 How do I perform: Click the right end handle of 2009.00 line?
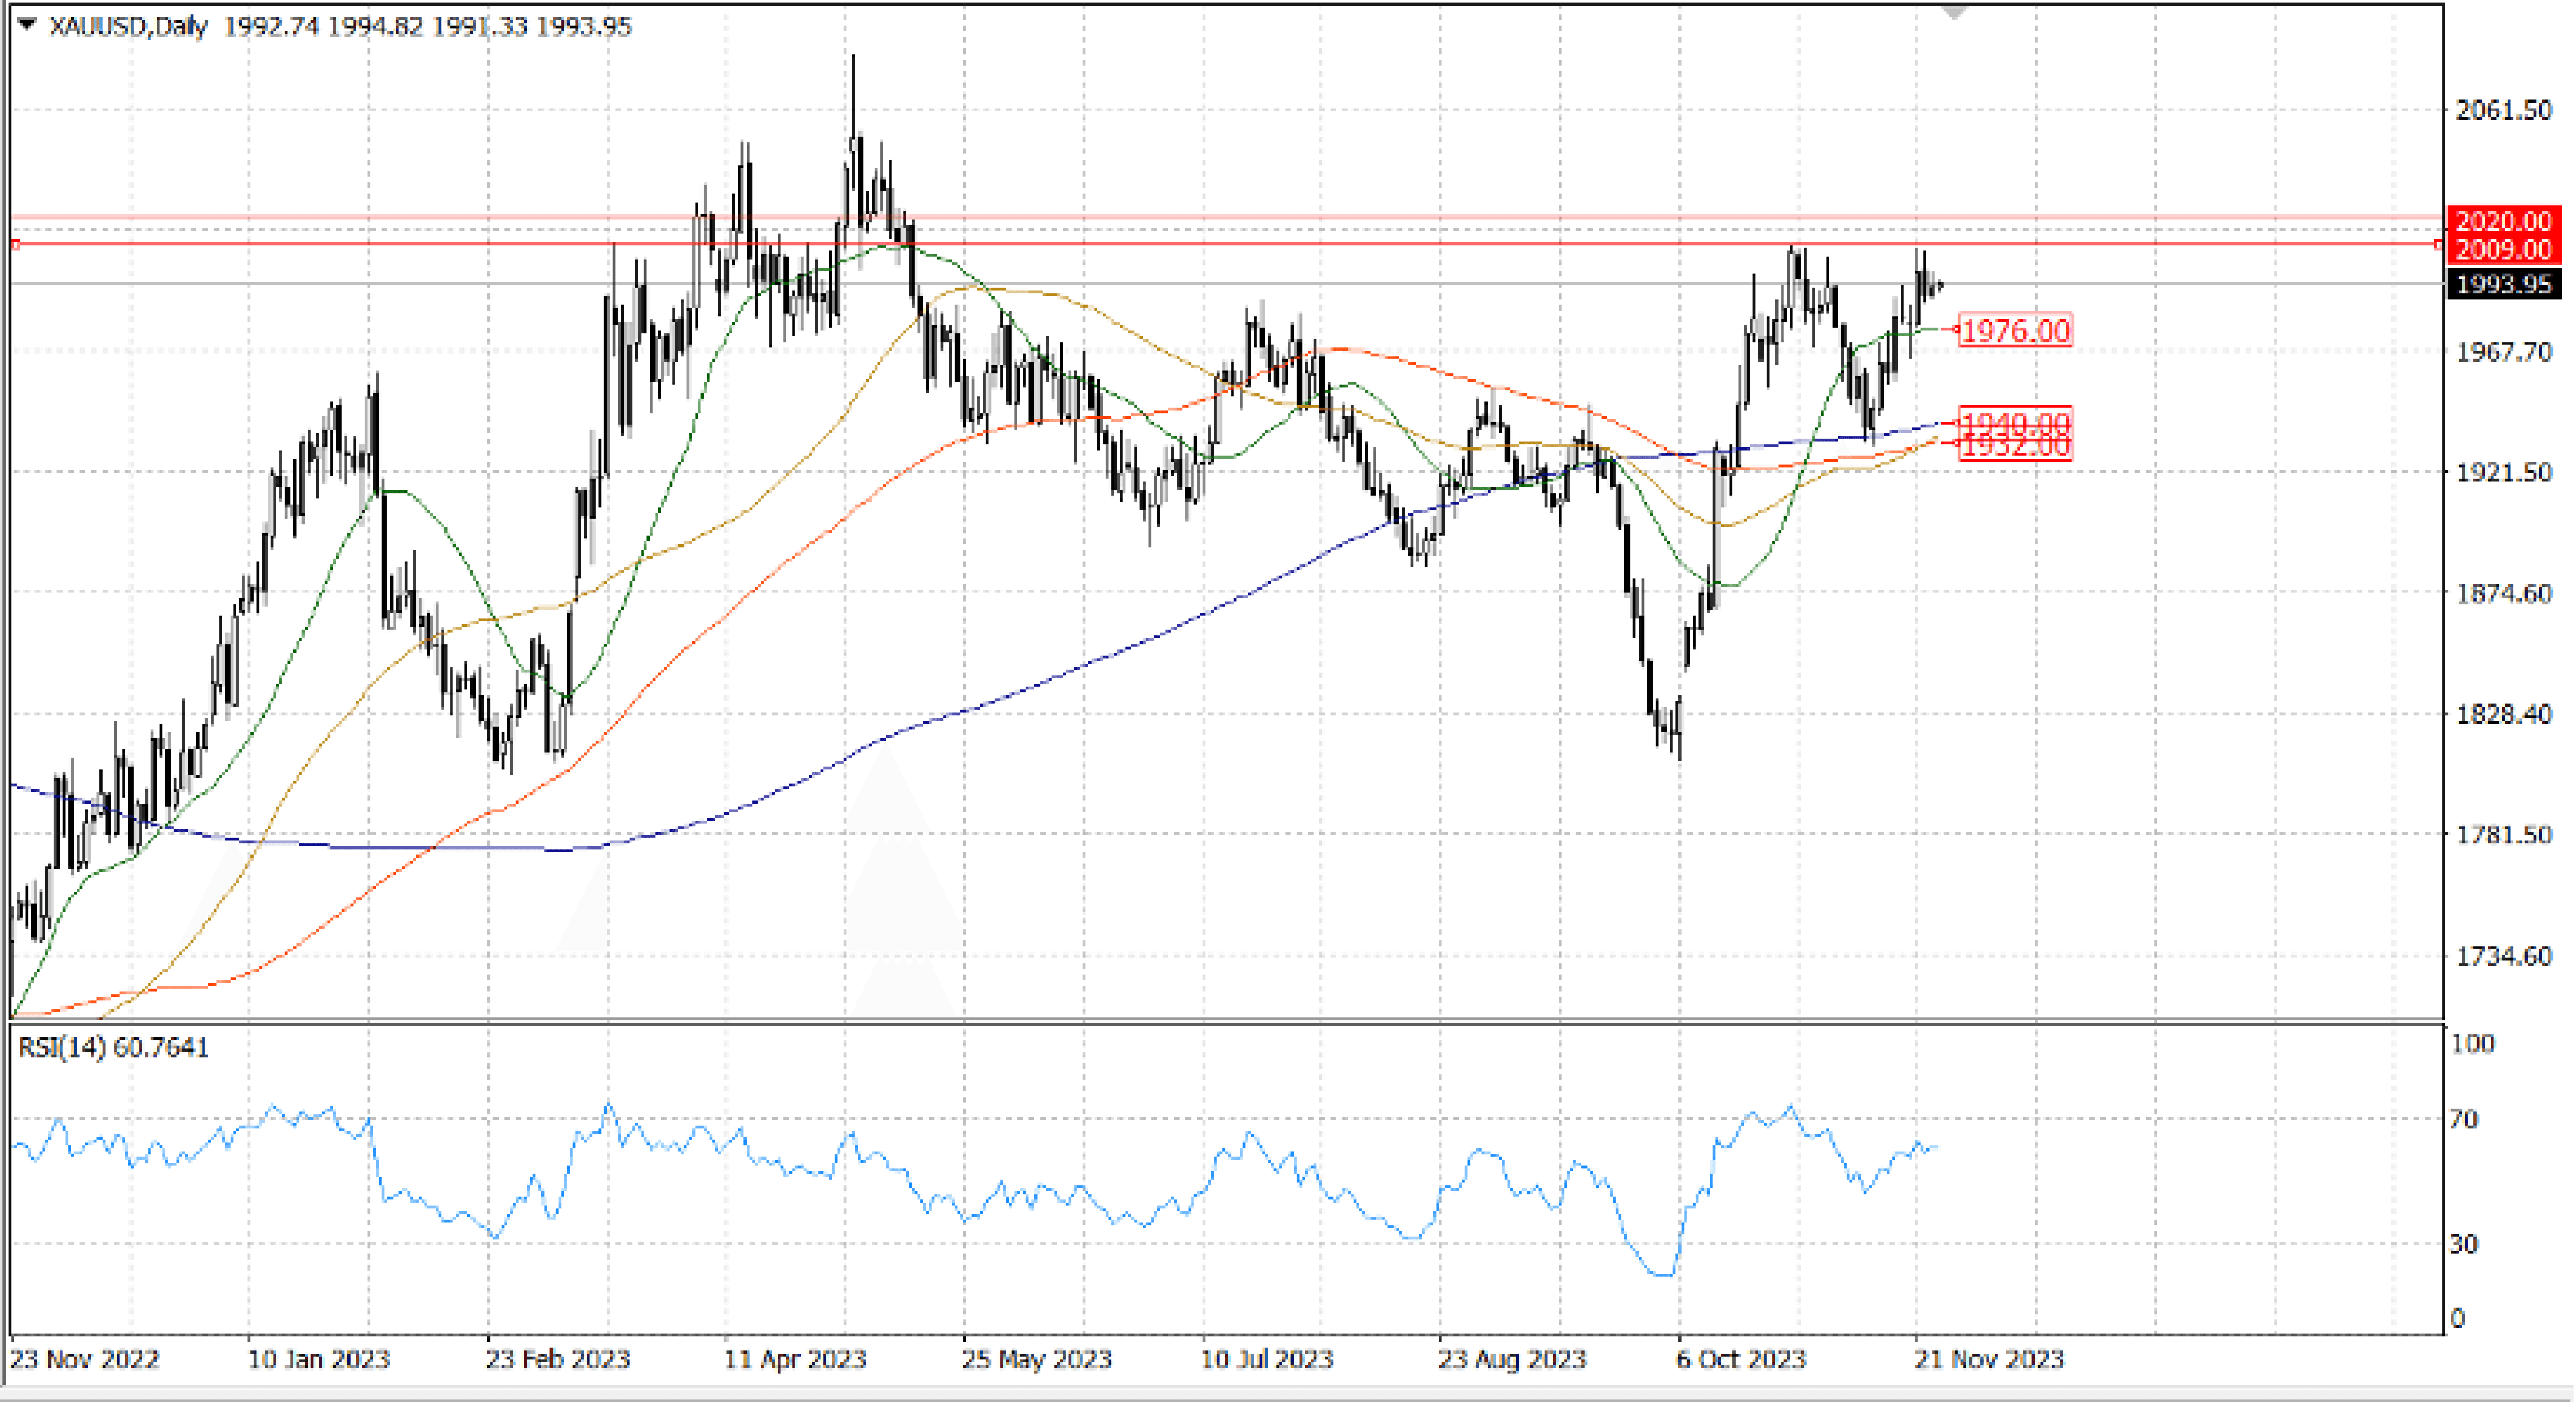[2437, 244]
